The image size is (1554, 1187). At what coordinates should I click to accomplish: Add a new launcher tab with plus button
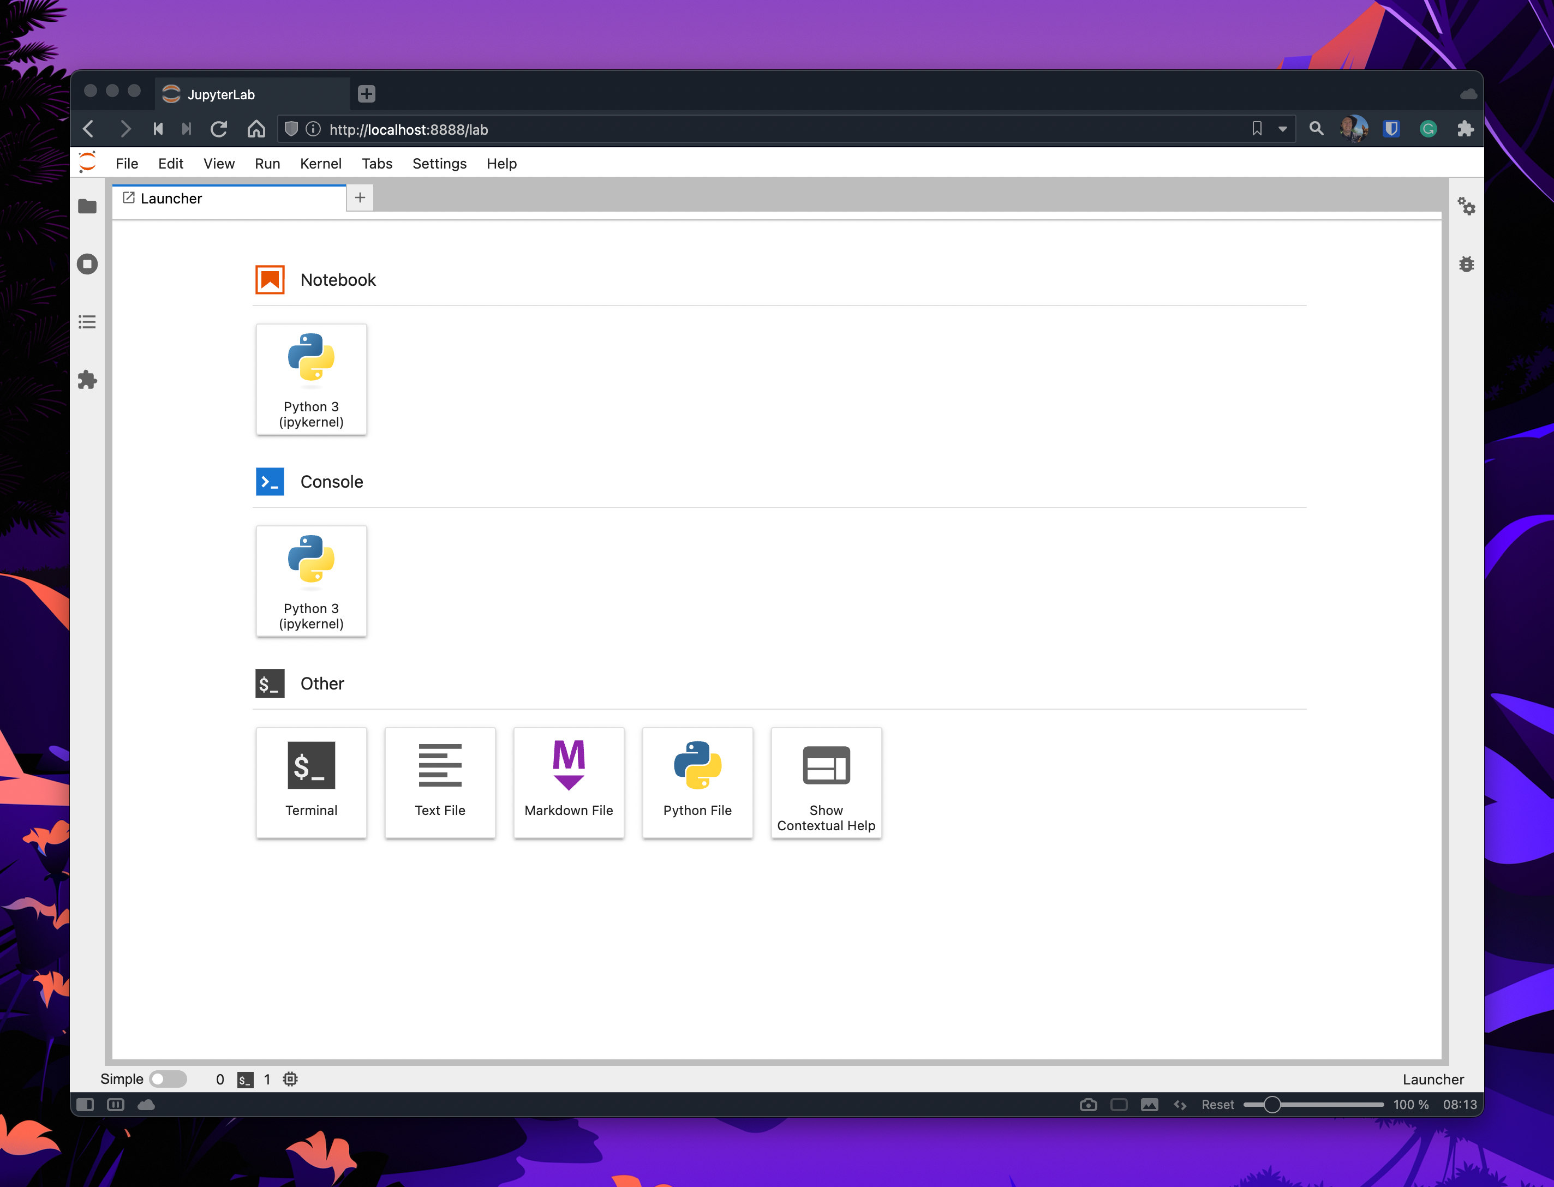click(360, 198)
